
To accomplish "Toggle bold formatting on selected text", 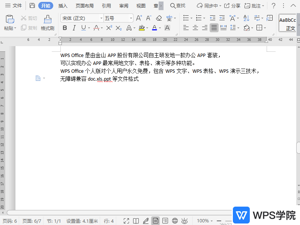I will [64, 28].
